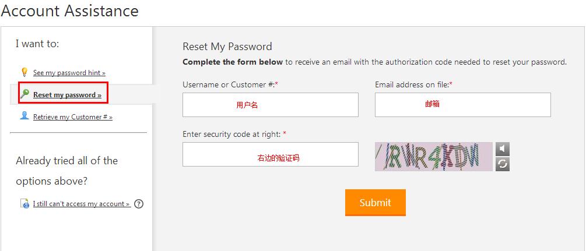Screen dimensions: 586x251
Task: Focus the security code input field
Action: [271, 154]
